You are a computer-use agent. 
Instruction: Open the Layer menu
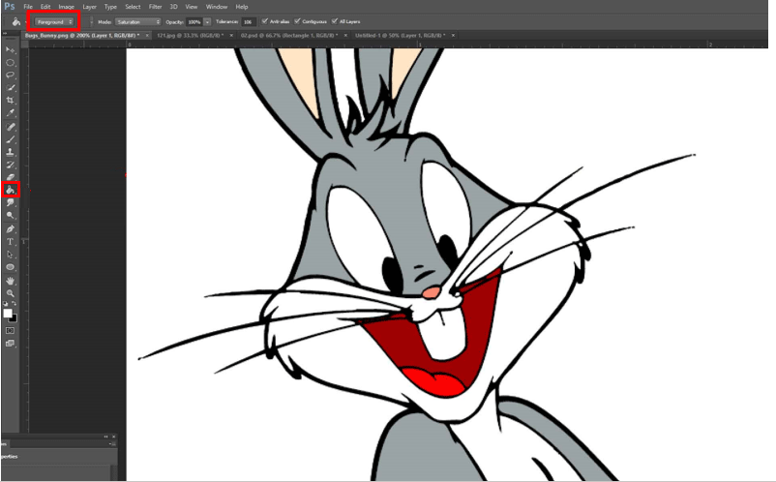coord(90,7)
